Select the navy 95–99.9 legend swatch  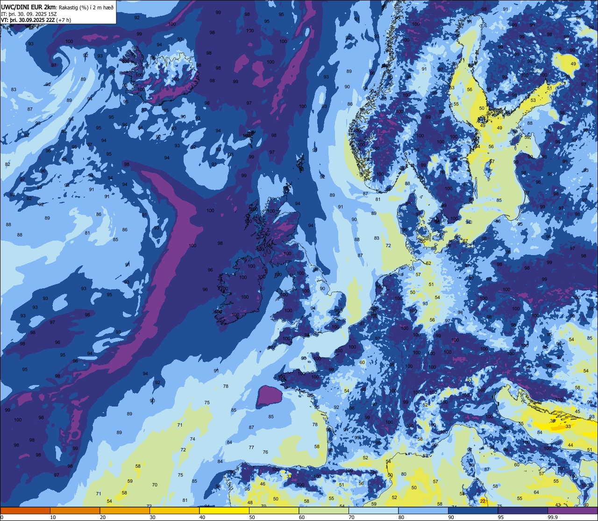coord(523,510)
